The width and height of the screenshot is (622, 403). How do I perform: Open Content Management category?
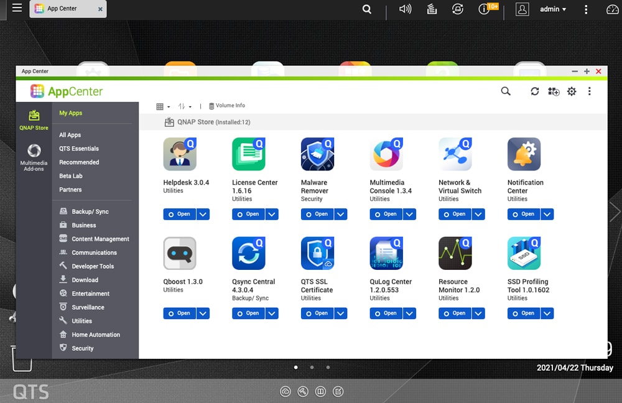tap(95, 239)
